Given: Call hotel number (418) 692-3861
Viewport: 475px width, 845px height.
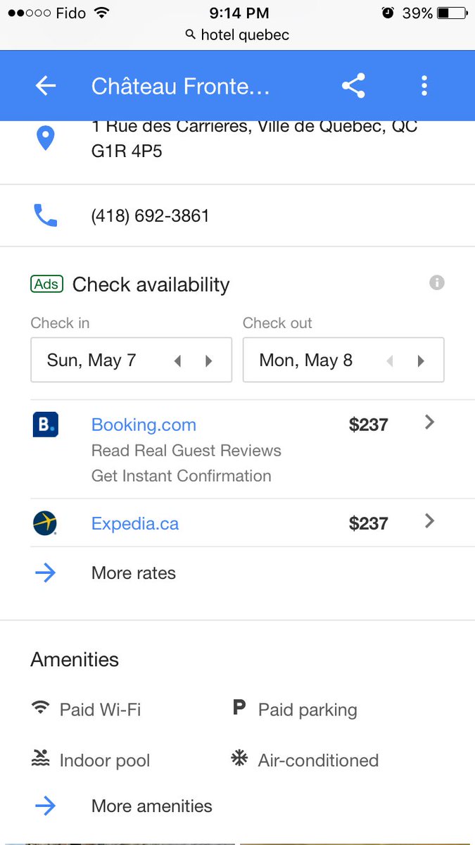Looking at the screenshot, I should coord(151,215).
